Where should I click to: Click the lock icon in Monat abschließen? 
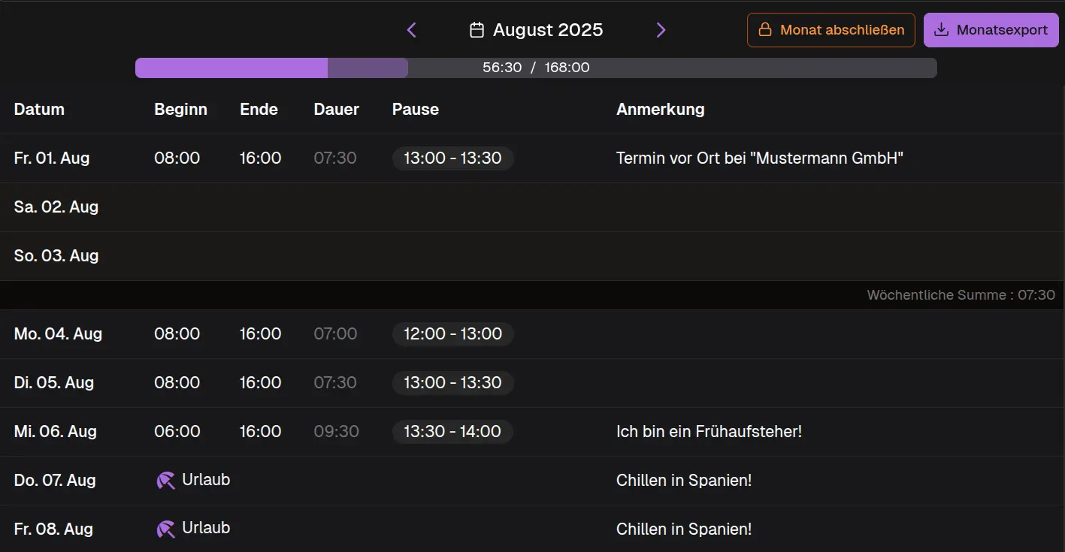[765, 30]
